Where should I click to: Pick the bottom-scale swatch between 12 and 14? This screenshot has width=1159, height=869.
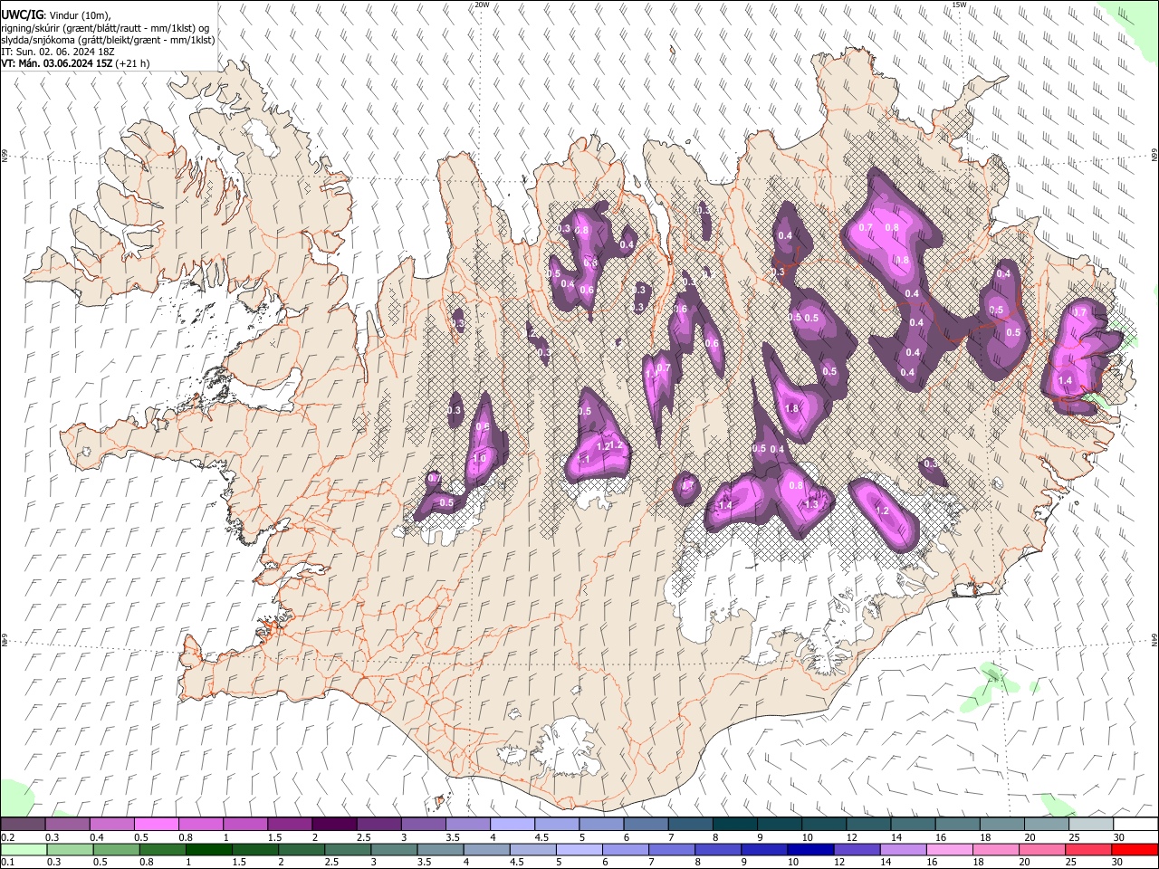point(857,850)
